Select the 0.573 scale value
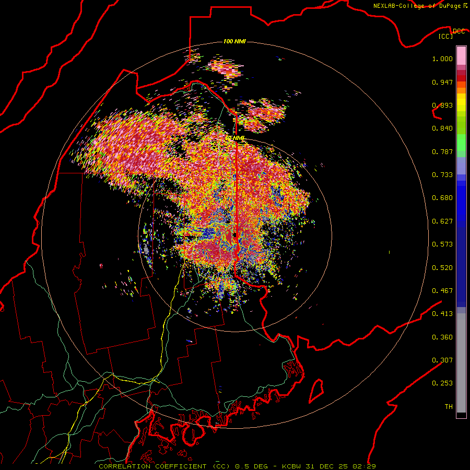Screen dimensions: 470x470 click(x=442, y=244)
